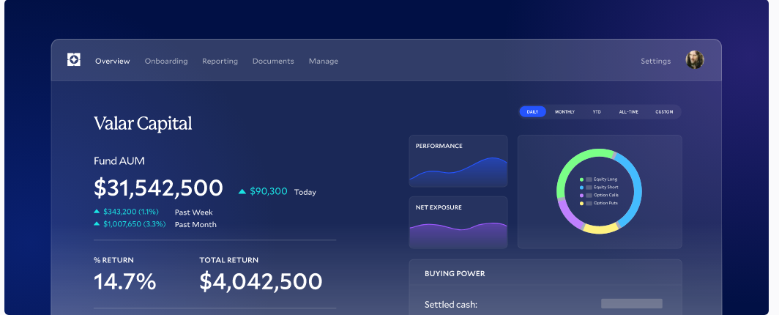Select the Daily time range
The image size is (779, 315).
click(x=532, y=112)
